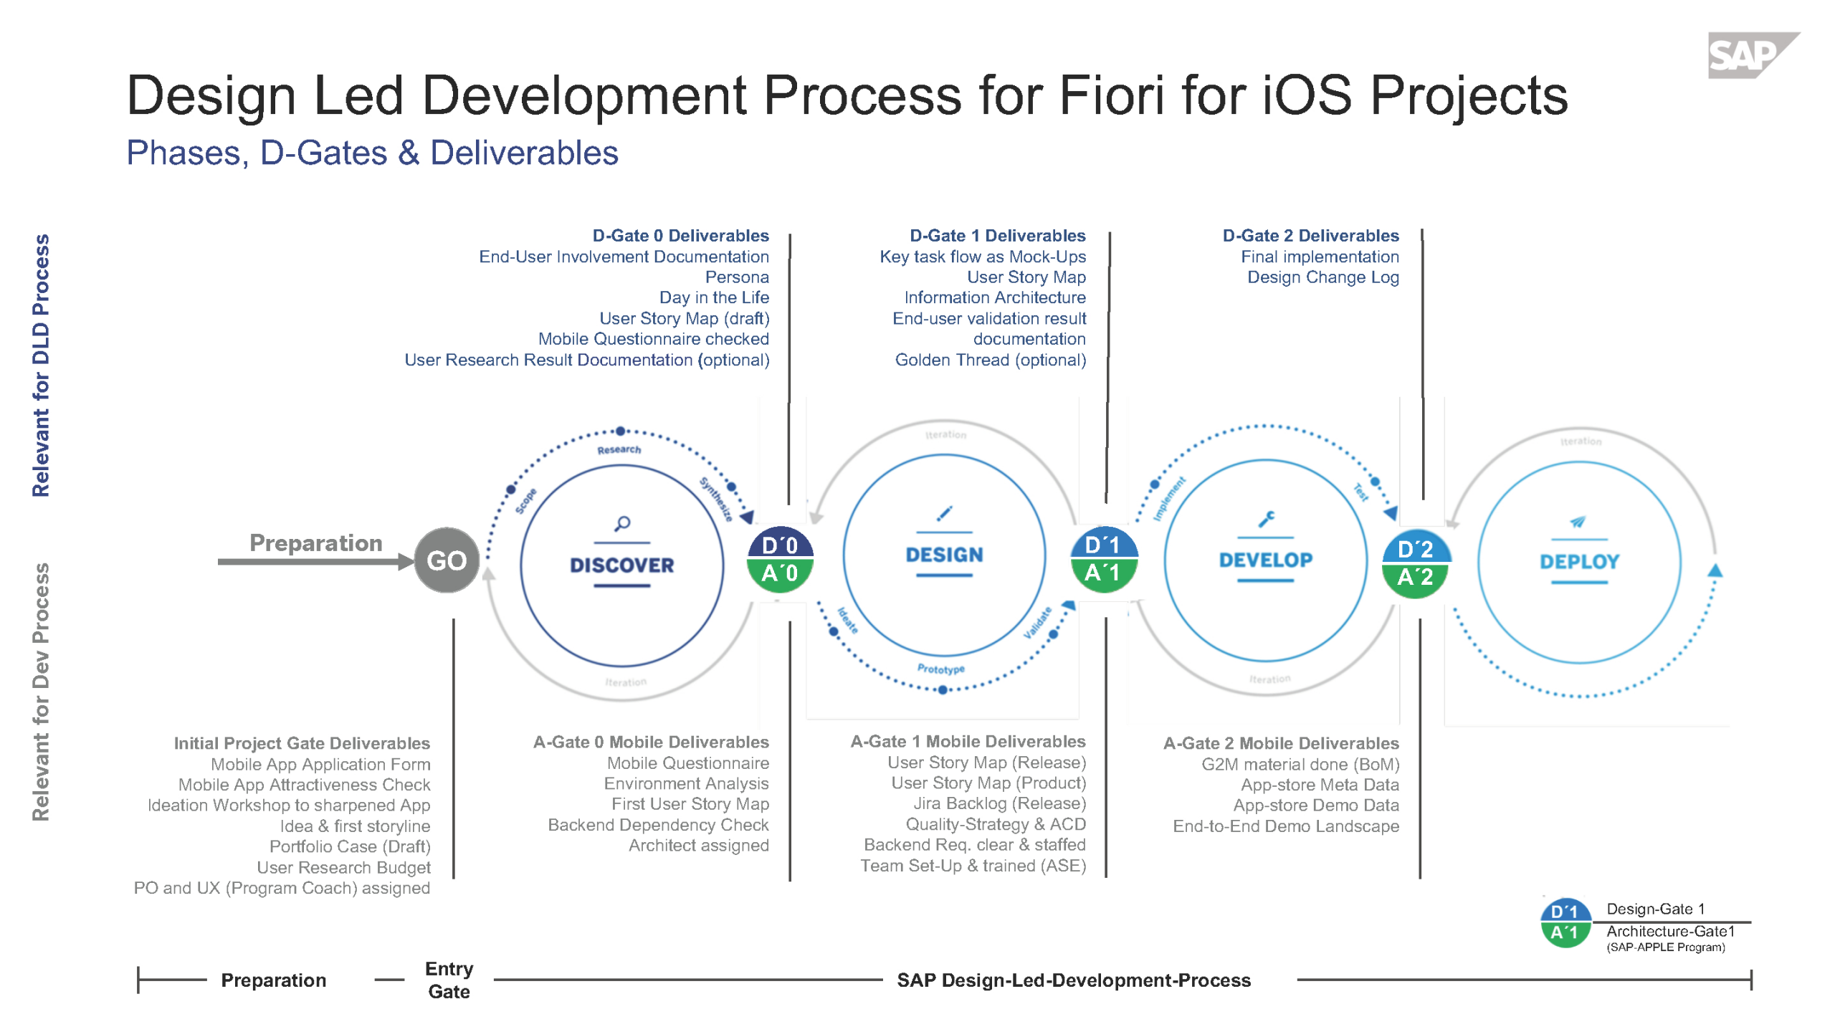The height and width of the screenshot is (1032, 1835).
Task: Click User Research Budget
Action: click(x=343, y=867)
